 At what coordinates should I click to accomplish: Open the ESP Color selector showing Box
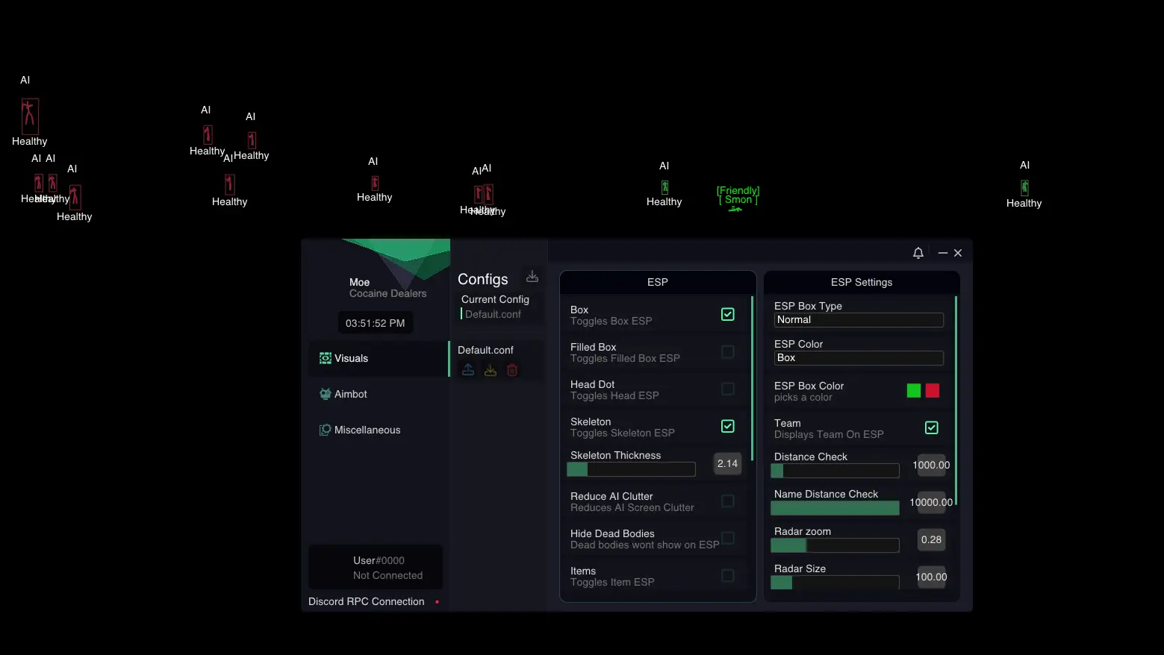pos(858,357)
